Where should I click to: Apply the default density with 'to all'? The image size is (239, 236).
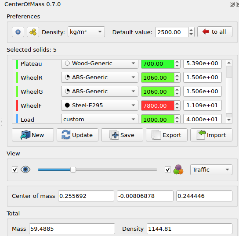point(215,32)
